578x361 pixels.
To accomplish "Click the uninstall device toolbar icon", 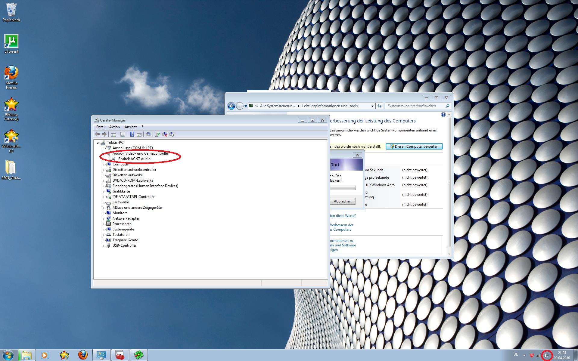I will [165, 134].
